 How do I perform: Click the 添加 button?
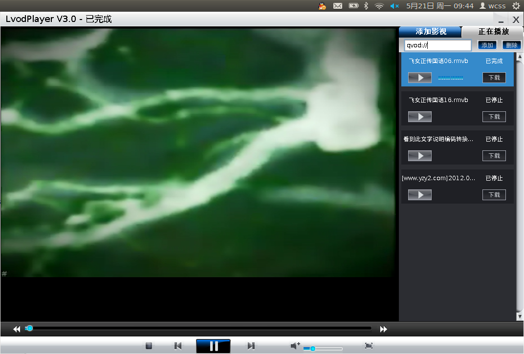487,45
